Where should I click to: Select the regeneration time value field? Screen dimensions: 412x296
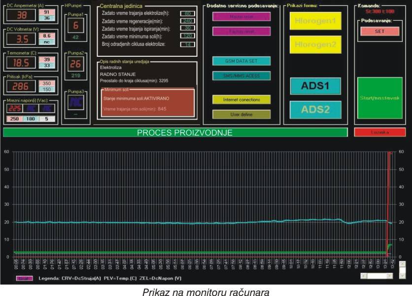click(187, 21)
